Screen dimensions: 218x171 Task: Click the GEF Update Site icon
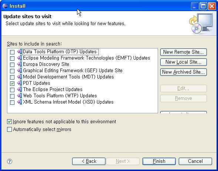tap(20, 70)
